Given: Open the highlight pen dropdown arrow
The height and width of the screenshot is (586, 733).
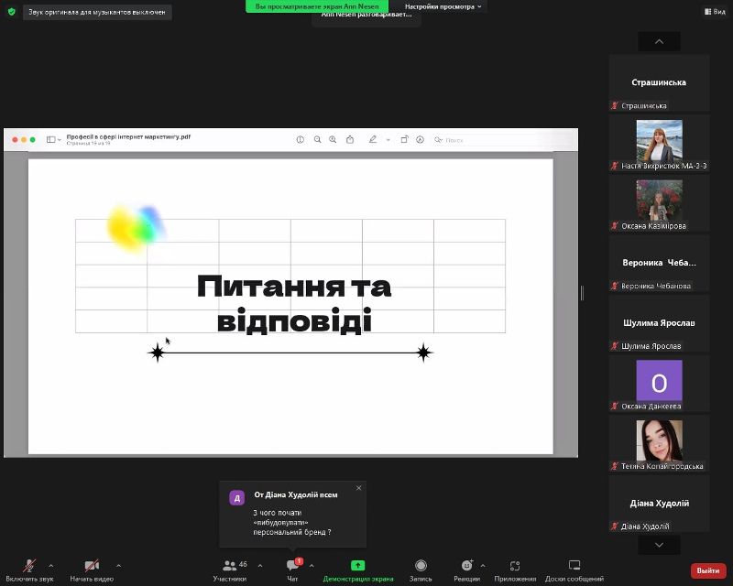Looking at the screenshot, I should 388,140.
